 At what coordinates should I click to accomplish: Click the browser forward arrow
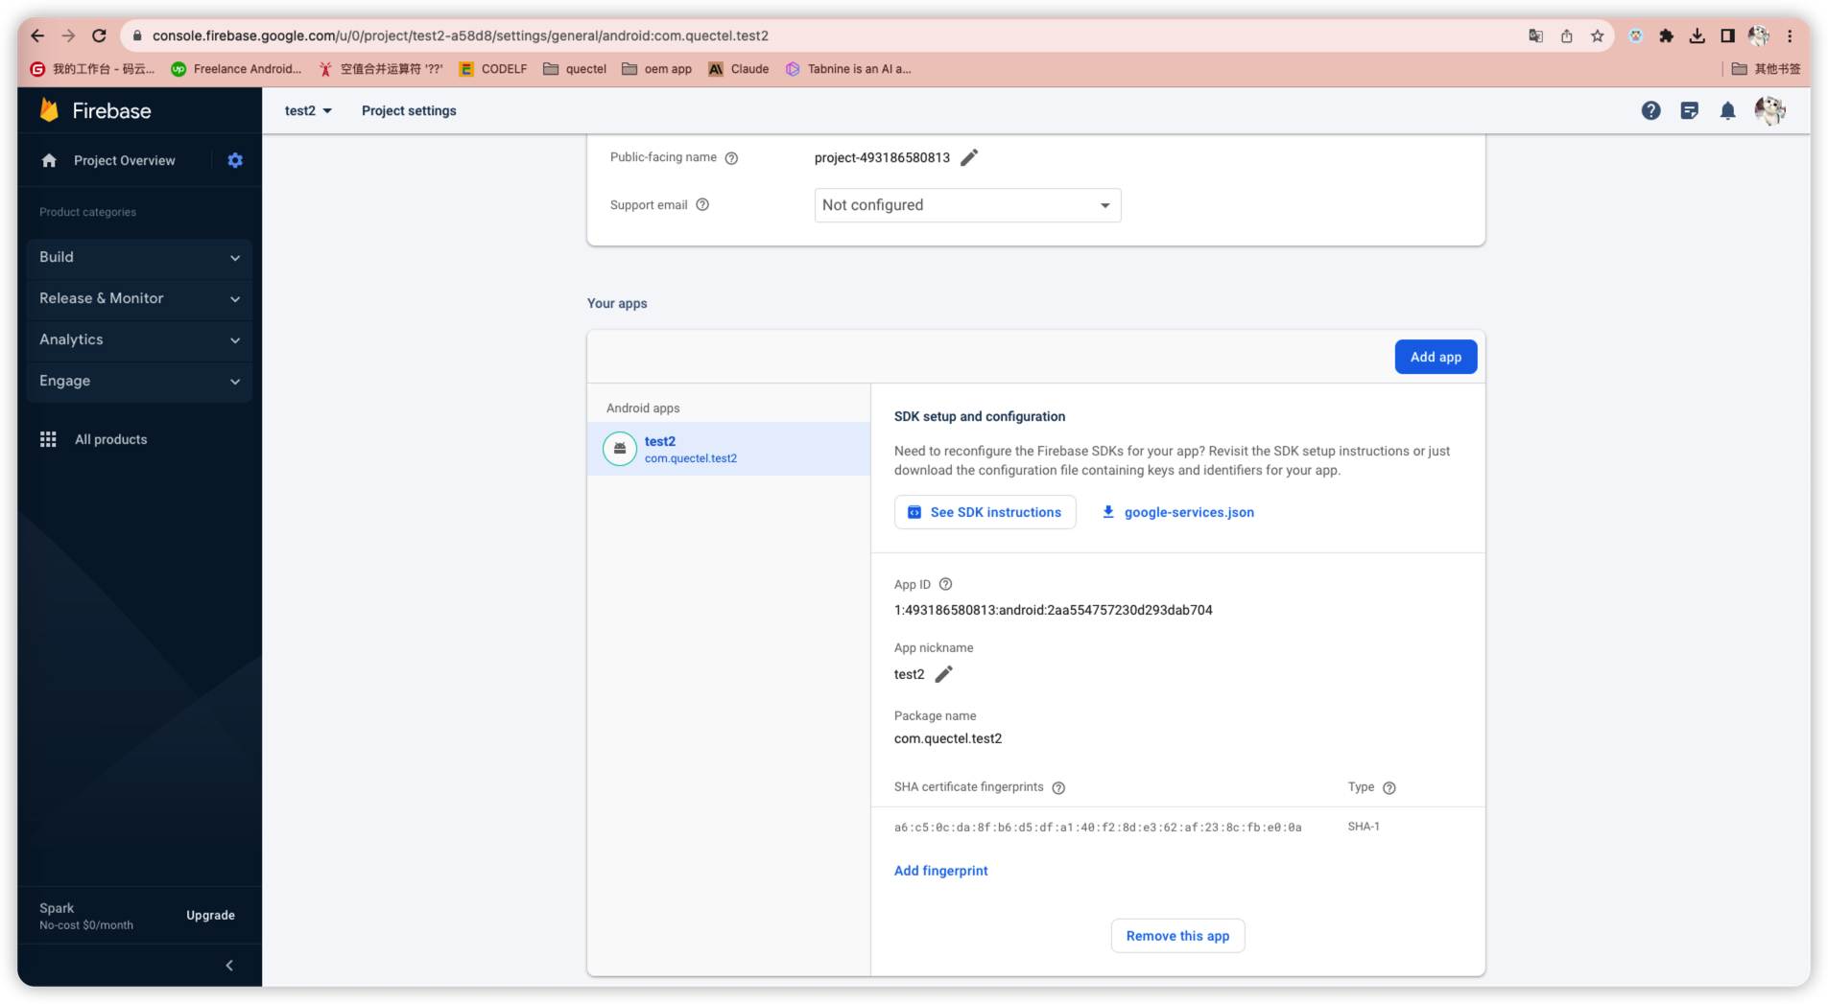(68, 35)
